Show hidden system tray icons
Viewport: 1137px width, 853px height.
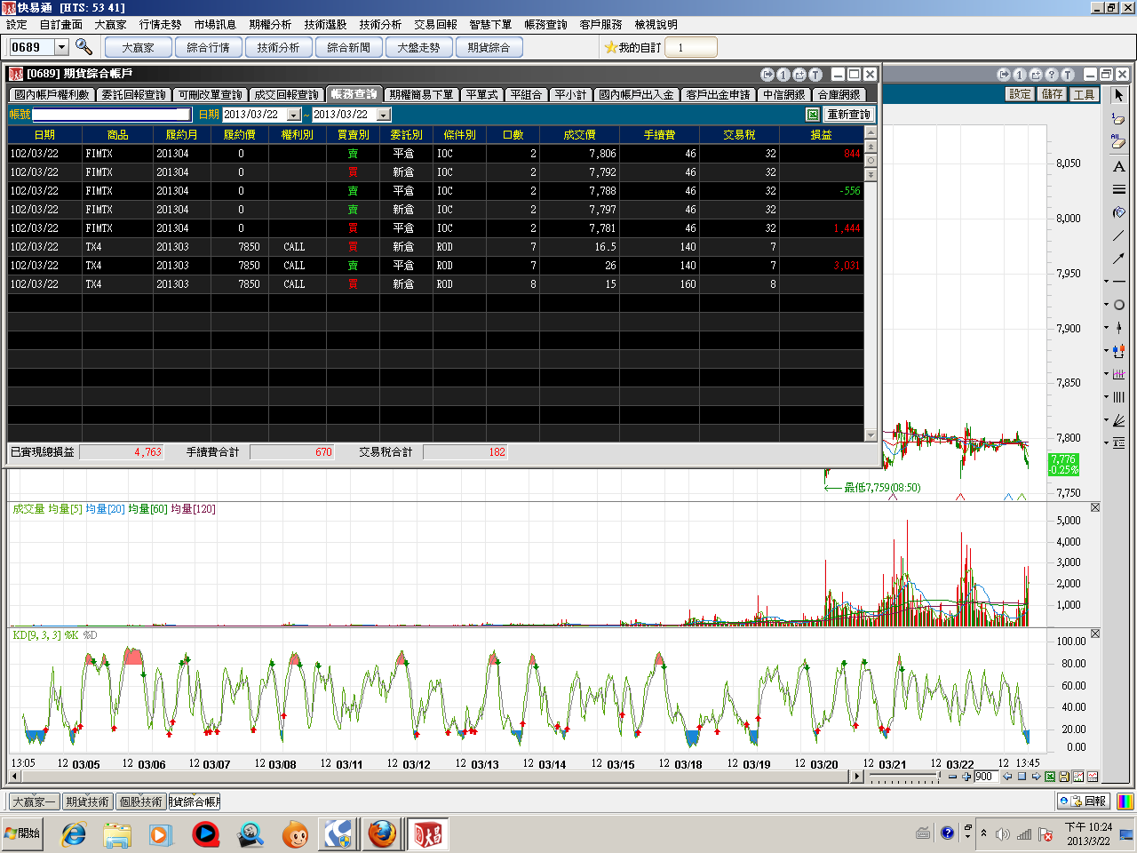tap(983, 833)
